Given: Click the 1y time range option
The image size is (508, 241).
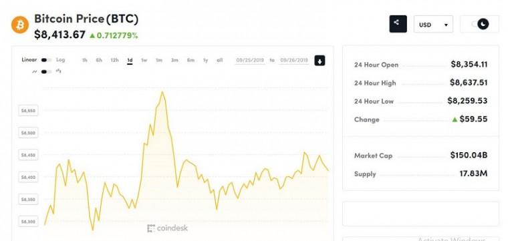Looking at the screenshot, I should (205, 60).
